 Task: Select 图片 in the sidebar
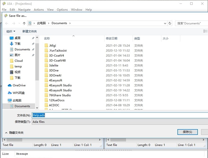click(18, 55)
